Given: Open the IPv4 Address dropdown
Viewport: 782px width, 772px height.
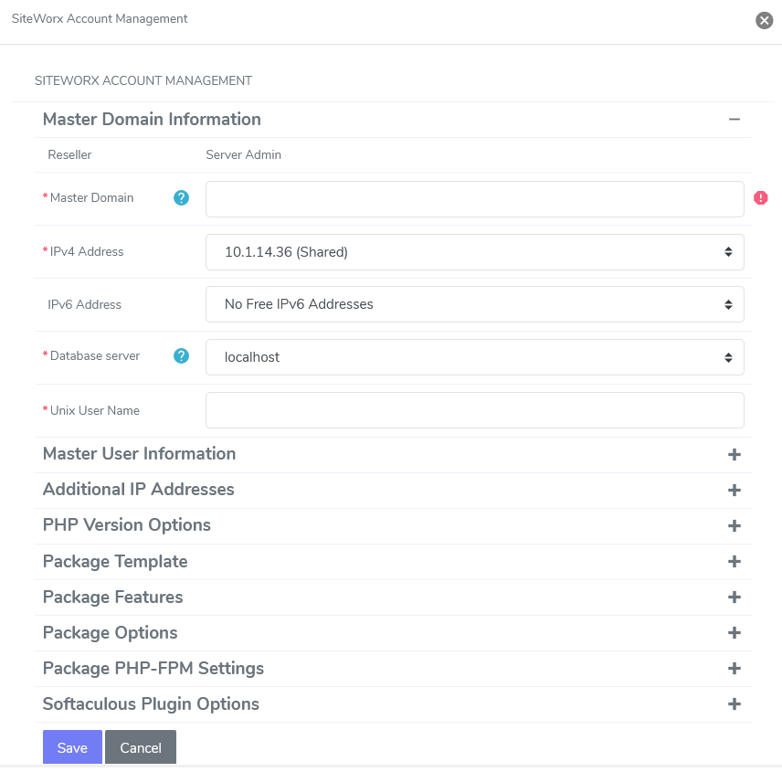Looking at the screenshot, I should click(474, 251).
